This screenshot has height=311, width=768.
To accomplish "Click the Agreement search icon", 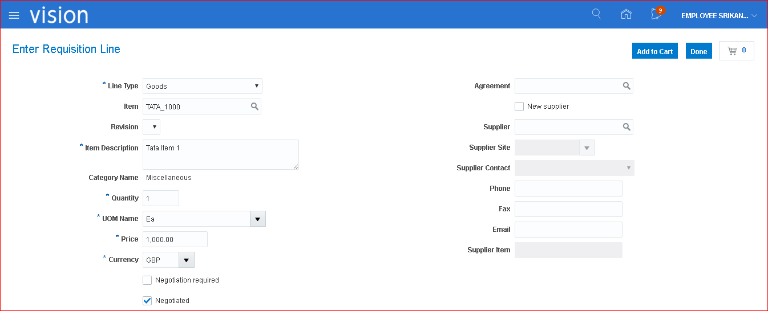I will (x=626, y=86).
